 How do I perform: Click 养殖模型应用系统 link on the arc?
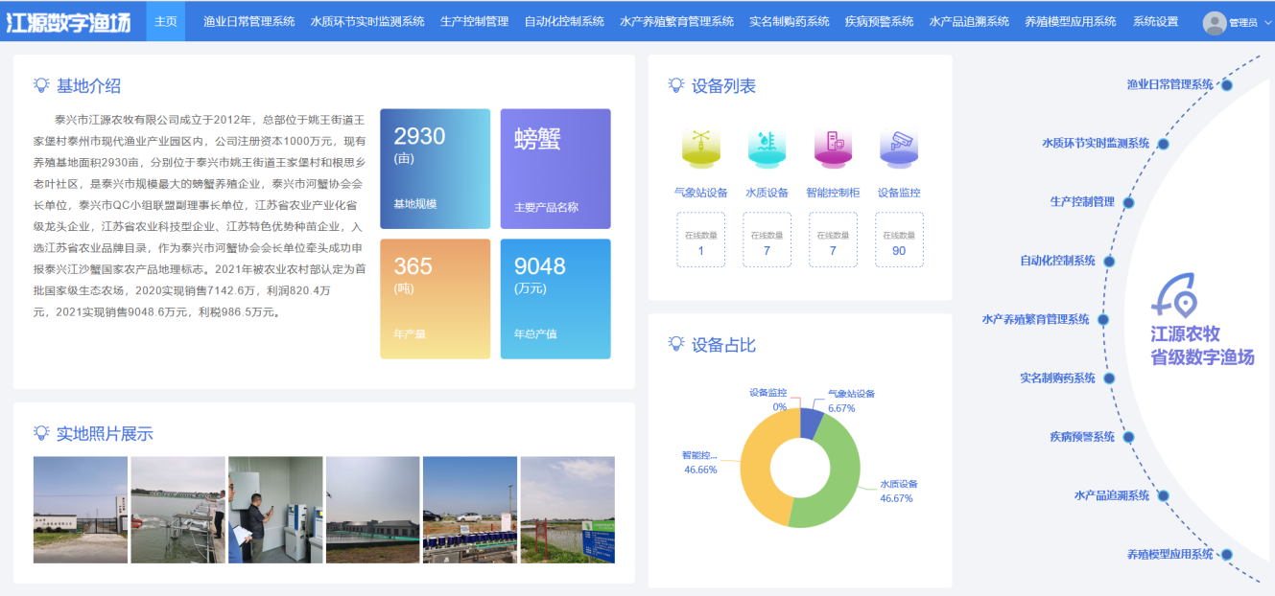point(1169,553)
